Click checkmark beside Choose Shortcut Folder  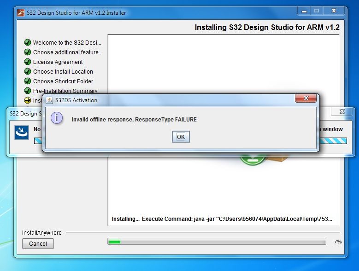28,81
